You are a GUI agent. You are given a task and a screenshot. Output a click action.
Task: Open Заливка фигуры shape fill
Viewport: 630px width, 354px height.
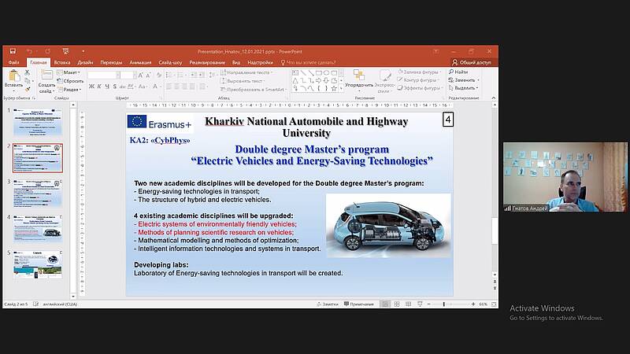(419, 72)
